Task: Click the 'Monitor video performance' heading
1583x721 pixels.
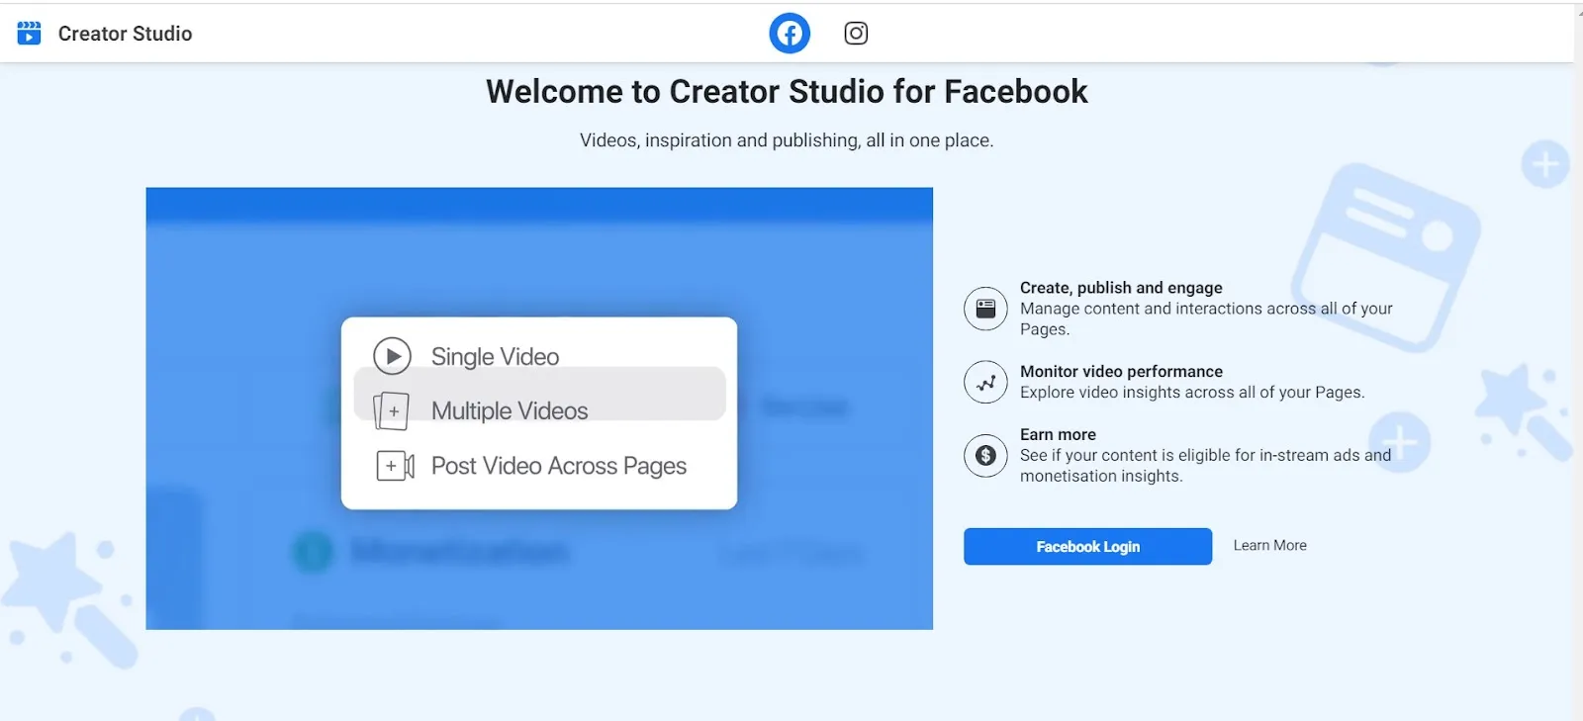Action: click(1121, 372)
